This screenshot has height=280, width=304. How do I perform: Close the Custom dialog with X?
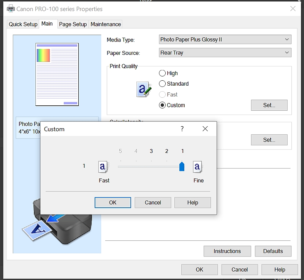(205, 129)
